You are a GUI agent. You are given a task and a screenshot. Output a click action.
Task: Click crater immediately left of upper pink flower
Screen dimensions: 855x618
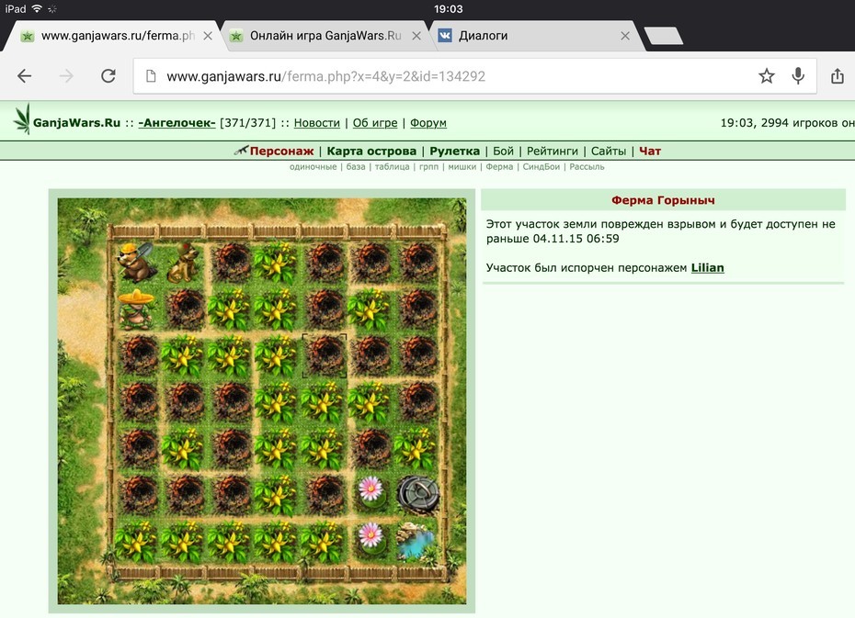(x=325, y=494)
